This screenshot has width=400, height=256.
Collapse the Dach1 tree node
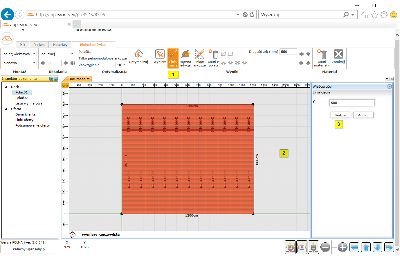tap(6, 87)
